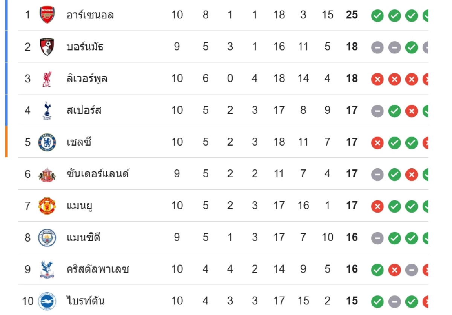Open the คริสตัลพาเลซ team link
Viewport: 452px width, 315px height.
pyautogui.click(x=98, y=269)
